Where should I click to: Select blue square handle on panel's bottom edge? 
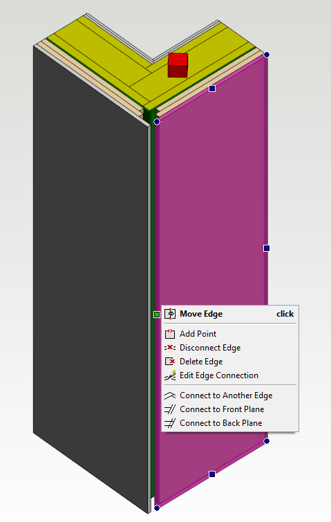(x=212, y=474)
